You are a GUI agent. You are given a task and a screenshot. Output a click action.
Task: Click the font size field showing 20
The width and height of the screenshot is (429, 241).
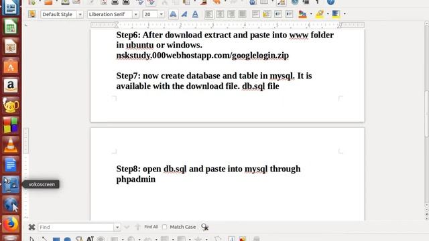150,14
